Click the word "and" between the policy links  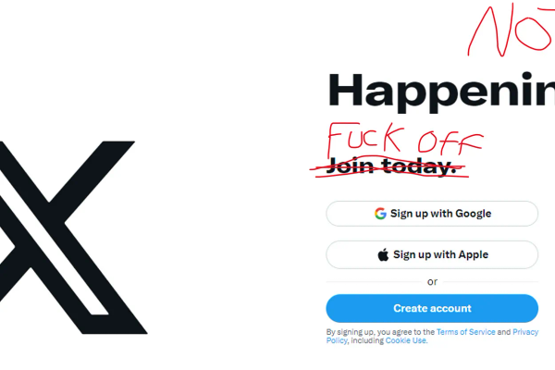504,332
